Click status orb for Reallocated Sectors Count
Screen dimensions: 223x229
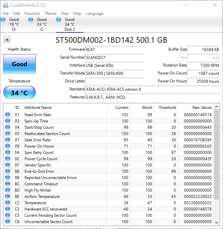pos(8,133)
